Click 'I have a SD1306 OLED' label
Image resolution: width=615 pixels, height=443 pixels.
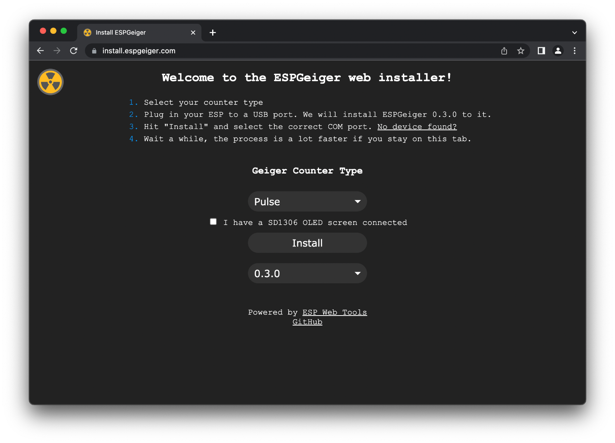point(315,223)
